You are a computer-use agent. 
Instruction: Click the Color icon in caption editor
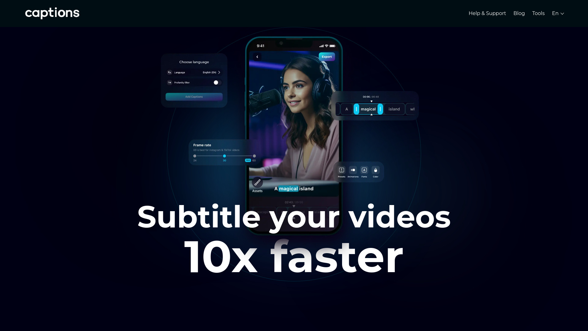(375, 170)
